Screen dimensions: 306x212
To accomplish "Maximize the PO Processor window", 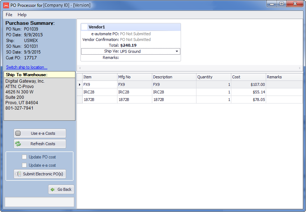I will point(282,4).
